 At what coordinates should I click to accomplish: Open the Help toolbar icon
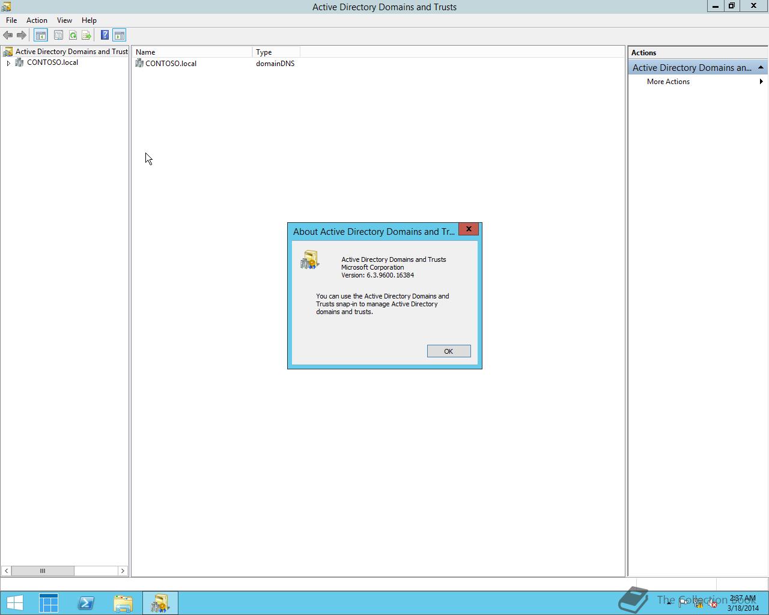click(x=105, y=35)
